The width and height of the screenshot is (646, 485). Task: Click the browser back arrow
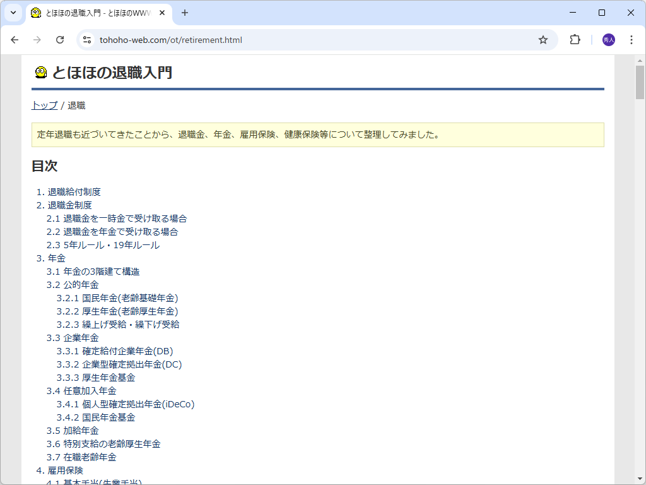click(15, 40)
